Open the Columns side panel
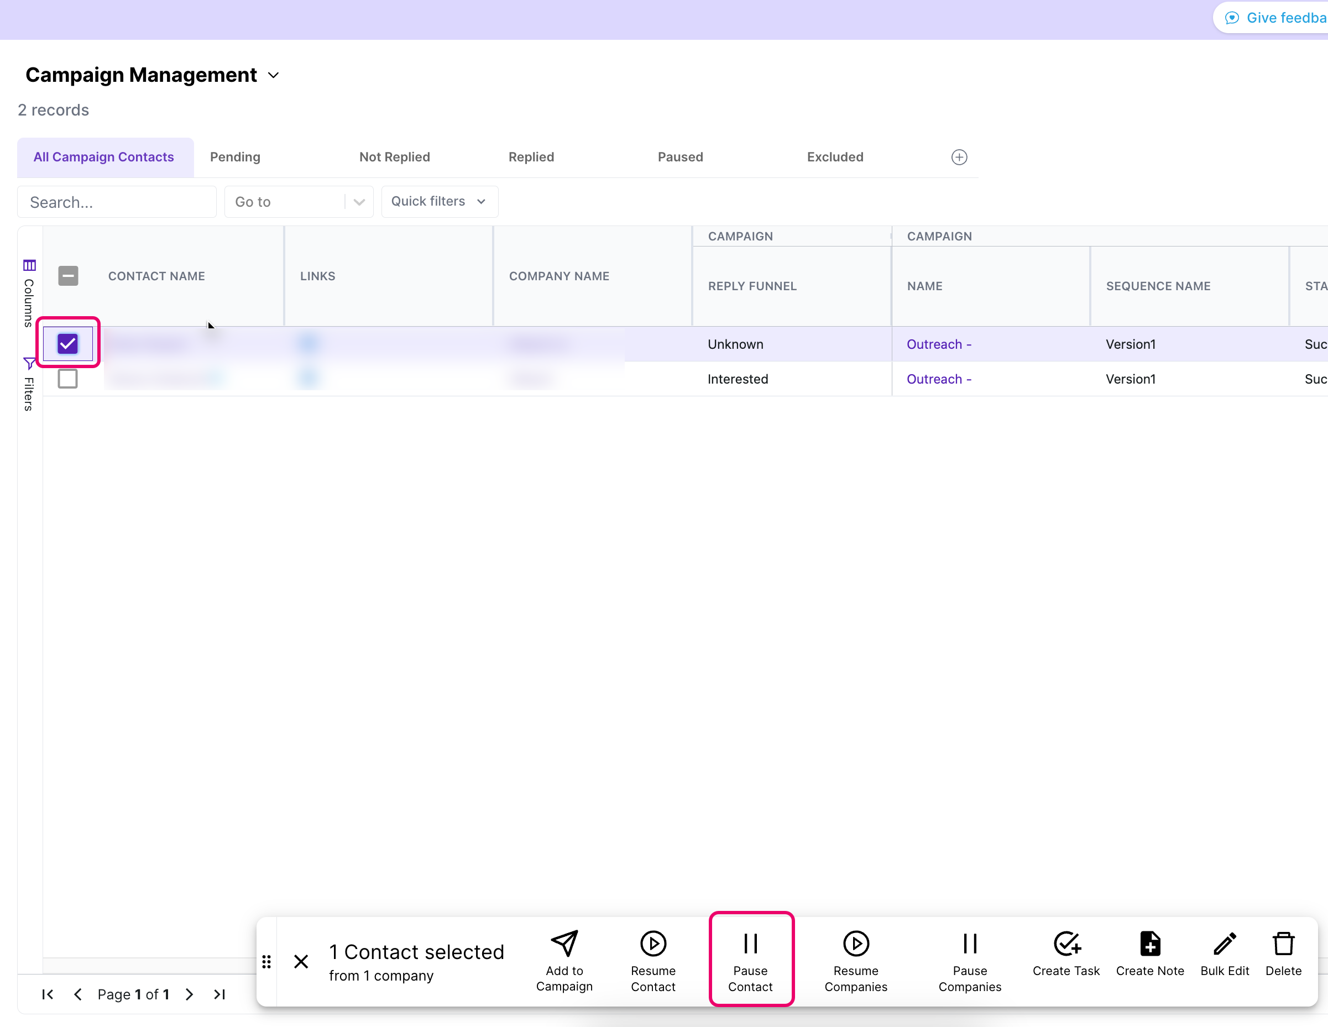Screen dimensions: 1328x1027 click(x=29, y=293)
